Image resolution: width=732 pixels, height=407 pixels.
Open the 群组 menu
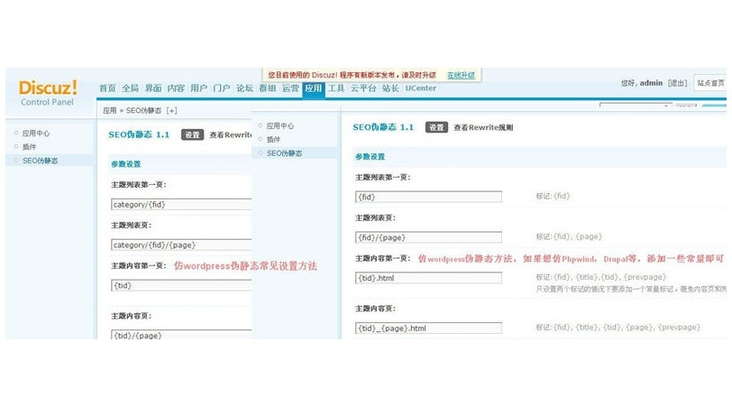pyautogui.click(x=268, y=88)
